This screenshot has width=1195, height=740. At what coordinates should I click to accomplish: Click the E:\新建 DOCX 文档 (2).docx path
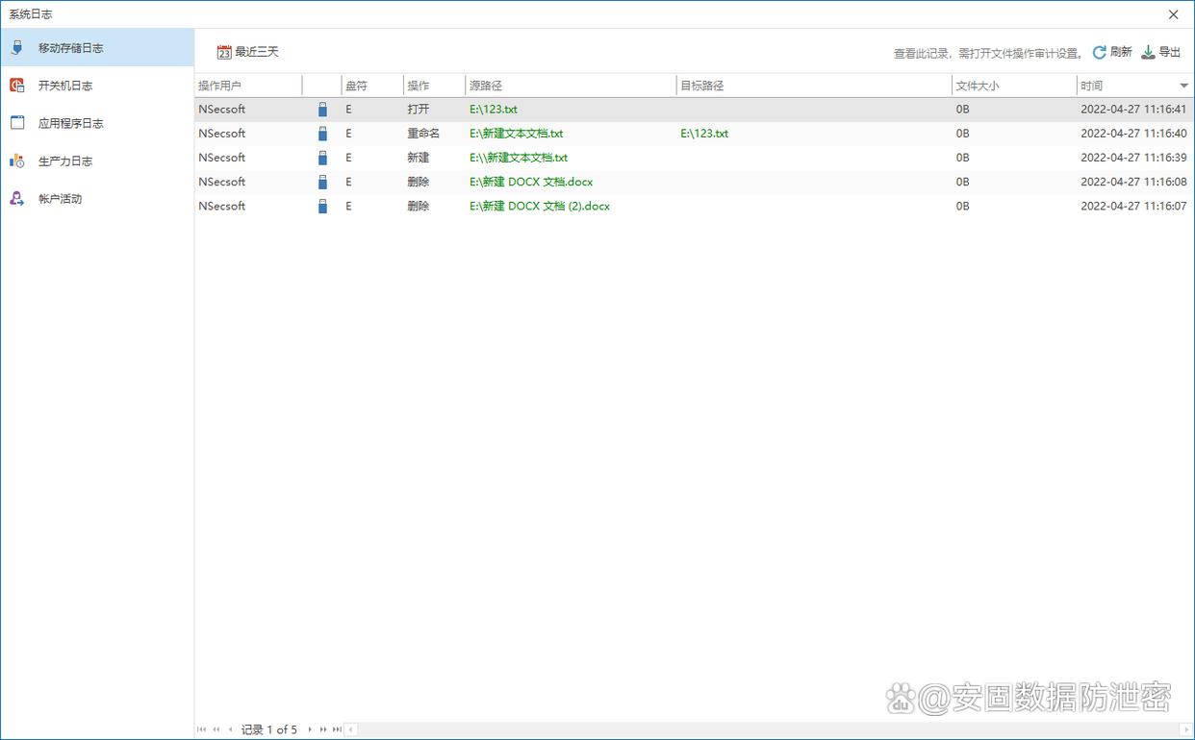(x=540, y=206)
